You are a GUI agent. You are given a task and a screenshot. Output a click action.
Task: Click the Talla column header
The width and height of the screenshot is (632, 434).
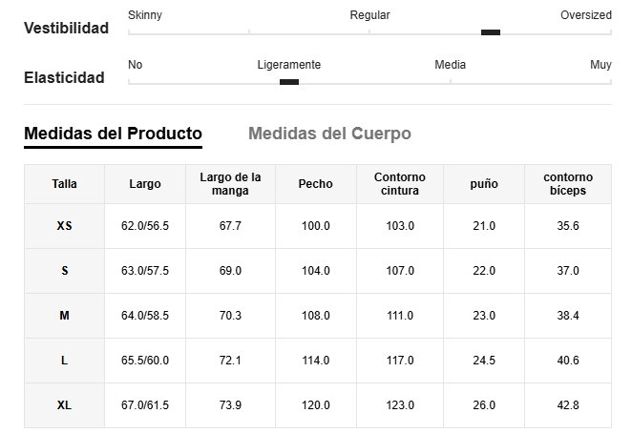(x=64, y=184)
